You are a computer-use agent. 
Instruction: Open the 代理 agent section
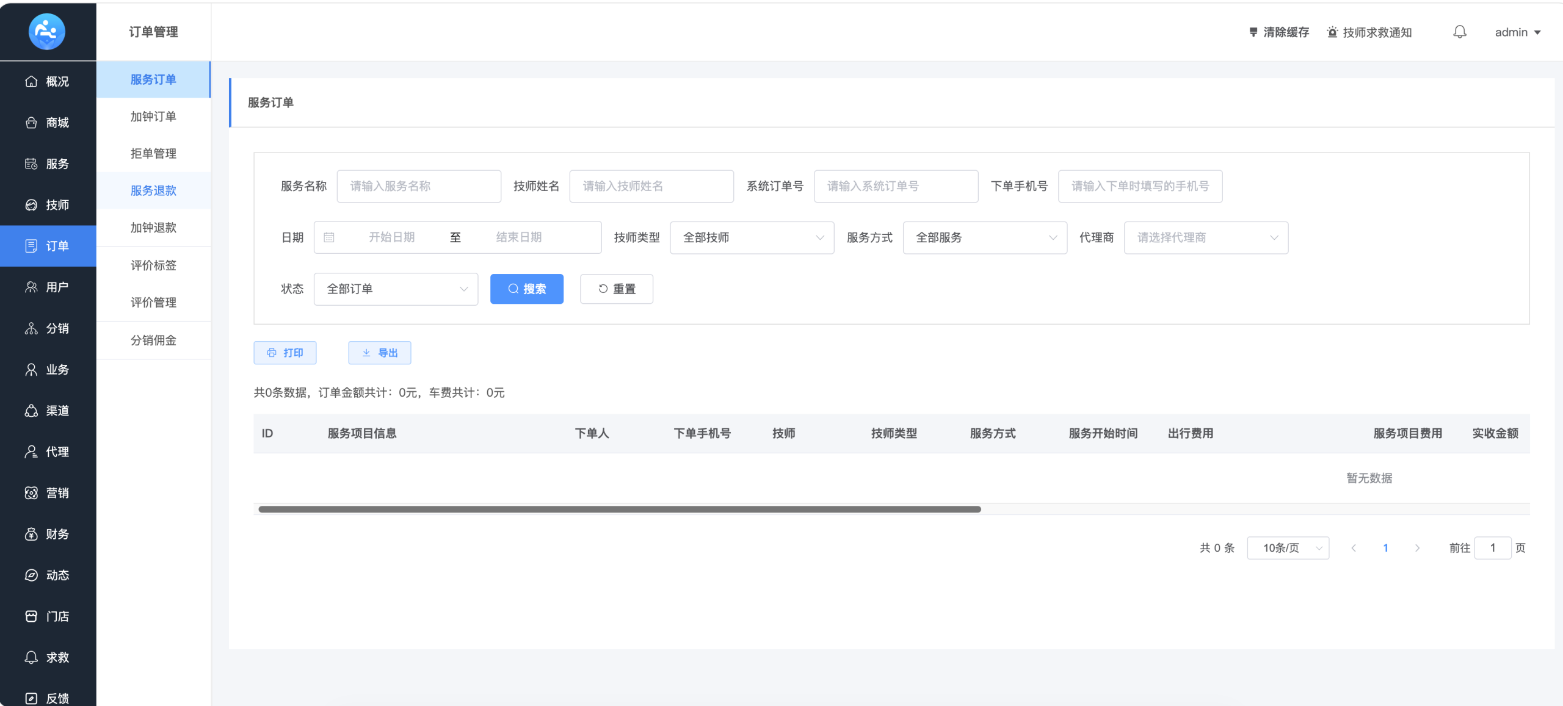click(48, 452)
